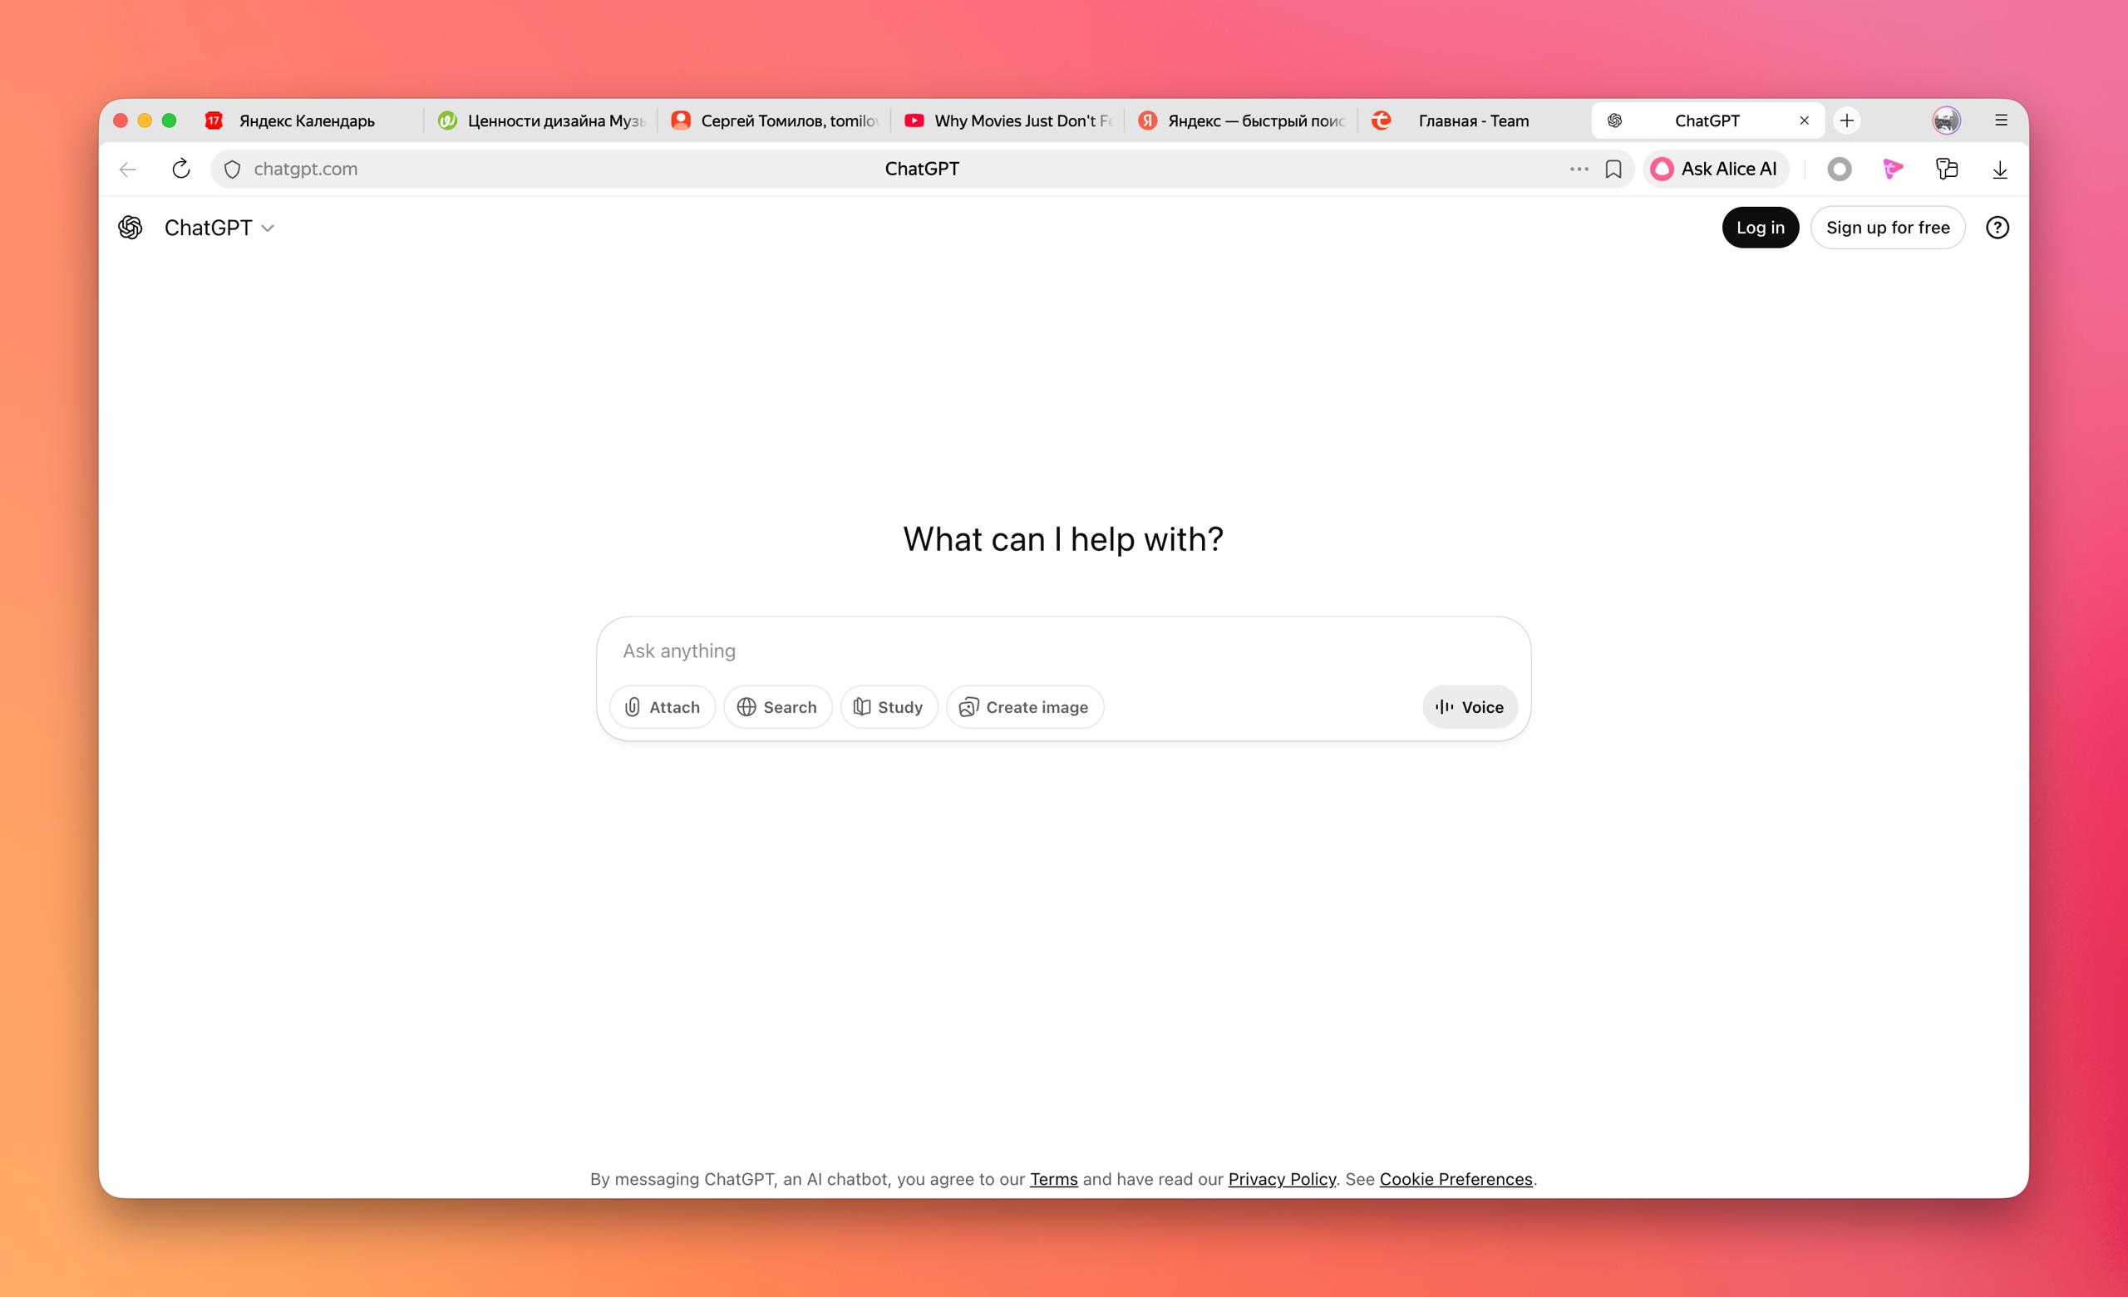Click the site protection shield icon
This screenshot has height=1297, width=2128.
click(x=232, y=169)
